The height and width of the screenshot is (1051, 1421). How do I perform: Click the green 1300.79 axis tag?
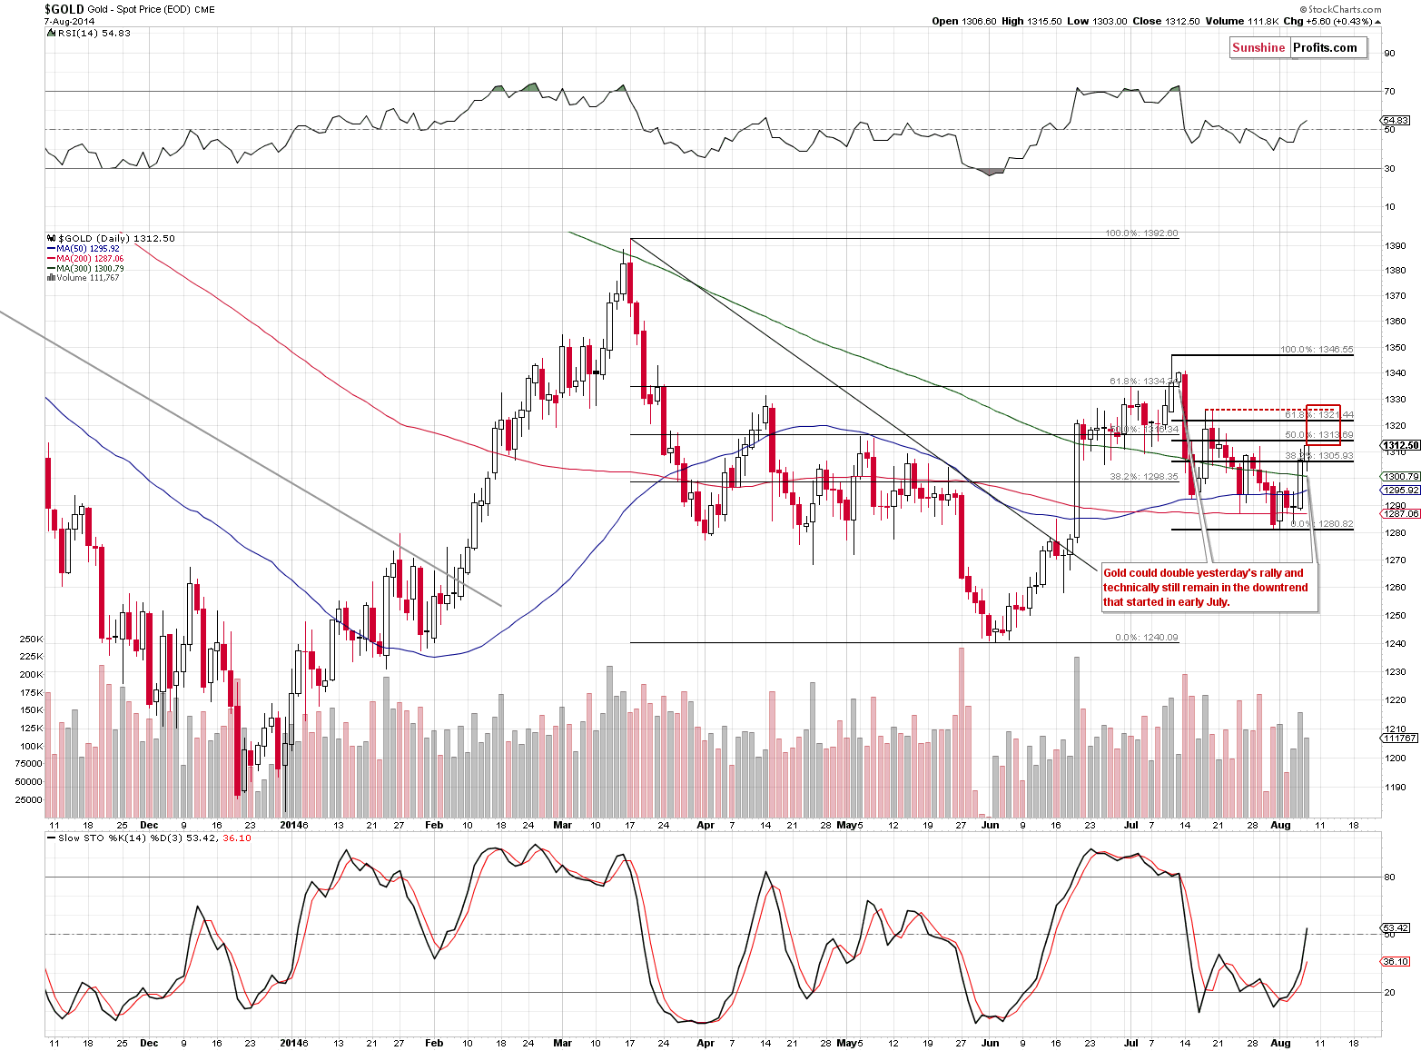click(x=1400, y=476)
